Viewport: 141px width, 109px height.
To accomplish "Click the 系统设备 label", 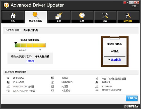I will pos(106,82).
